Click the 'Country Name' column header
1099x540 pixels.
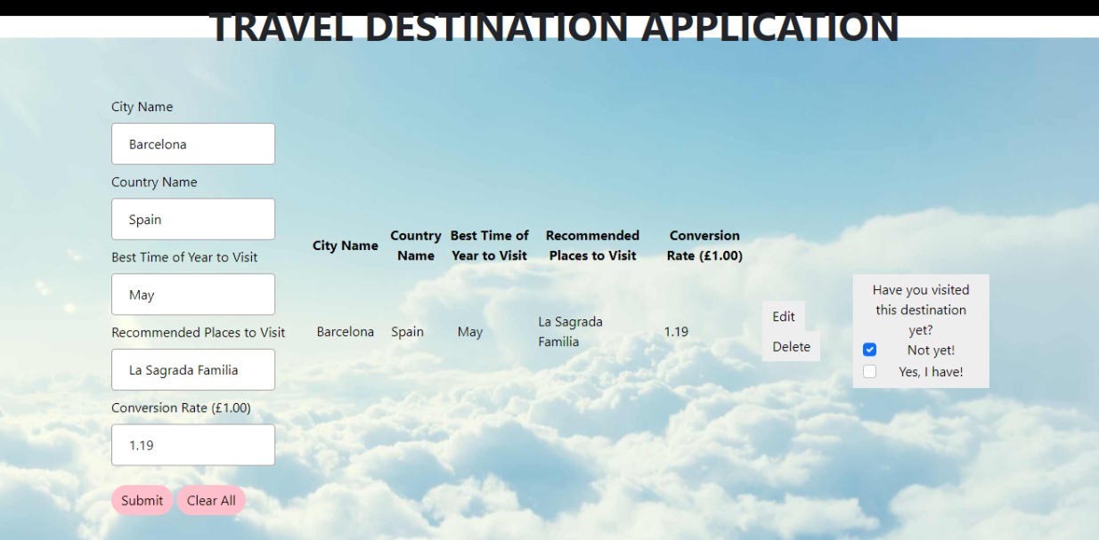pyautogui.click(x=415, y=245)
